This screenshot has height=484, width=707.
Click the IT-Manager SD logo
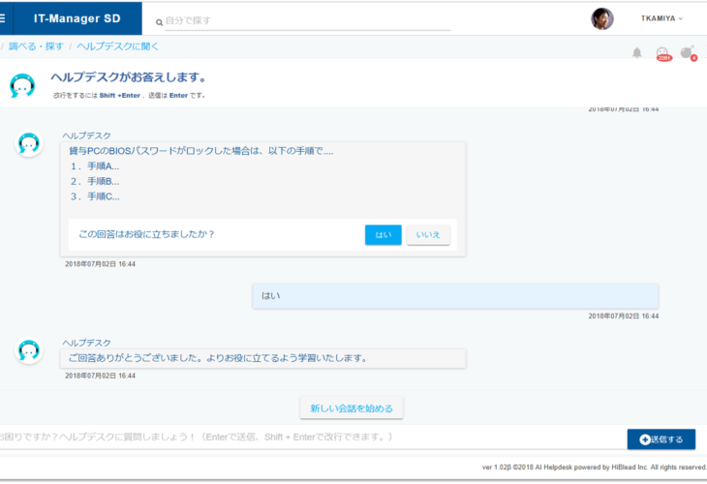pos(77,18)
